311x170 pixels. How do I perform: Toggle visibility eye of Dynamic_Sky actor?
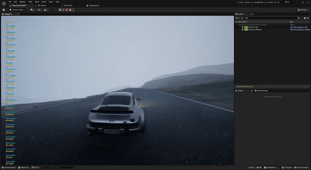pyautogui.click(x=242, y=27)
